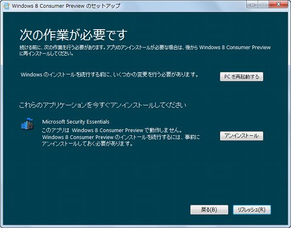291x228 pixels.
Task: Click the PCを再起動する button
Action: click(241, 76)
